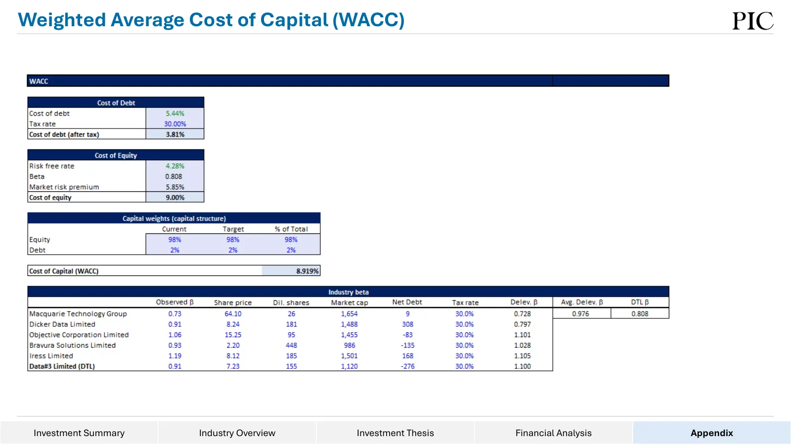Select the 5.44% cost of debt value

[x=175, y=113]
